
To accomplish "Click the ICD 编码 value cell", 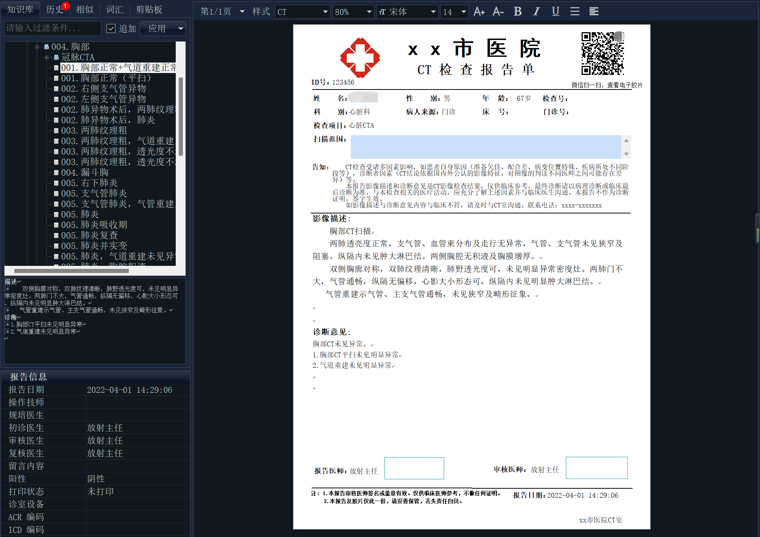I will [x=138, y=530].
